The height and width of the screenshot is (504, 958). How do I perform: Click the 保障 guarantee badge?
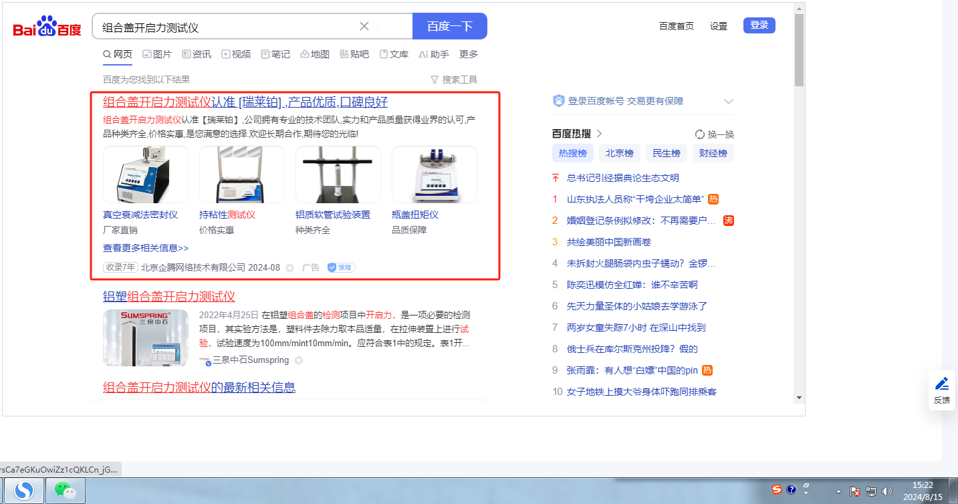point(341,267)
